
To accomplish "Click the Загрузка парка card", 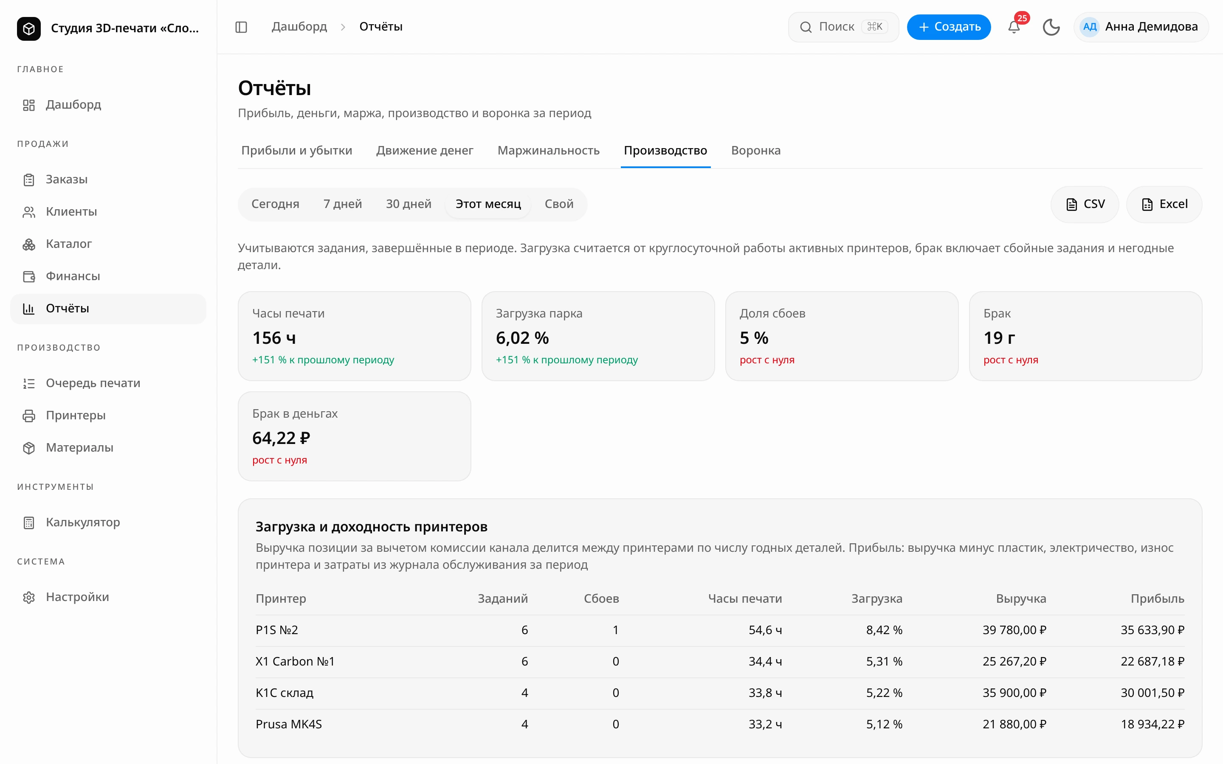I will coord(598,336).
